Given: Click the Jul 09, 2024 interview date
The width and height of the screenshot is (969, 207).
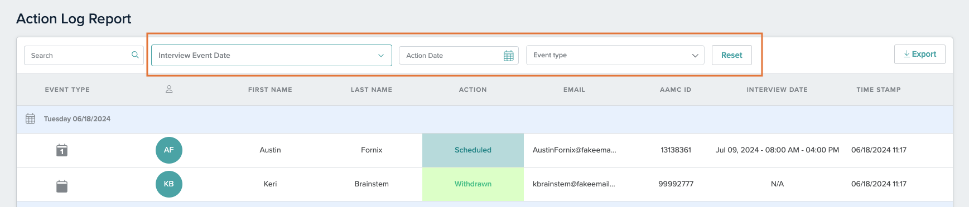Looking at the screenshot, I should [x=777, y=150].
